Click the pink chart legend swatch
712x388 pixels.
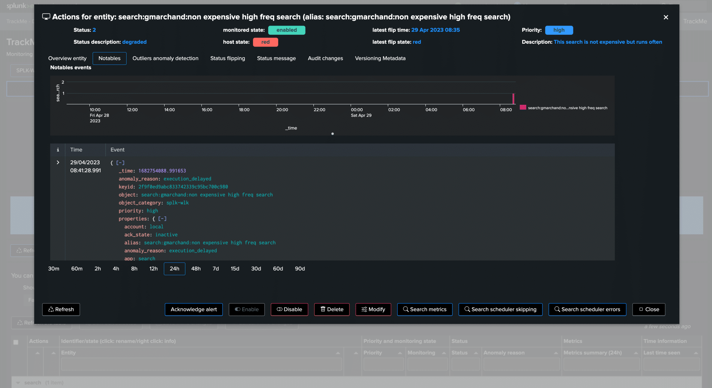point(523,108)
